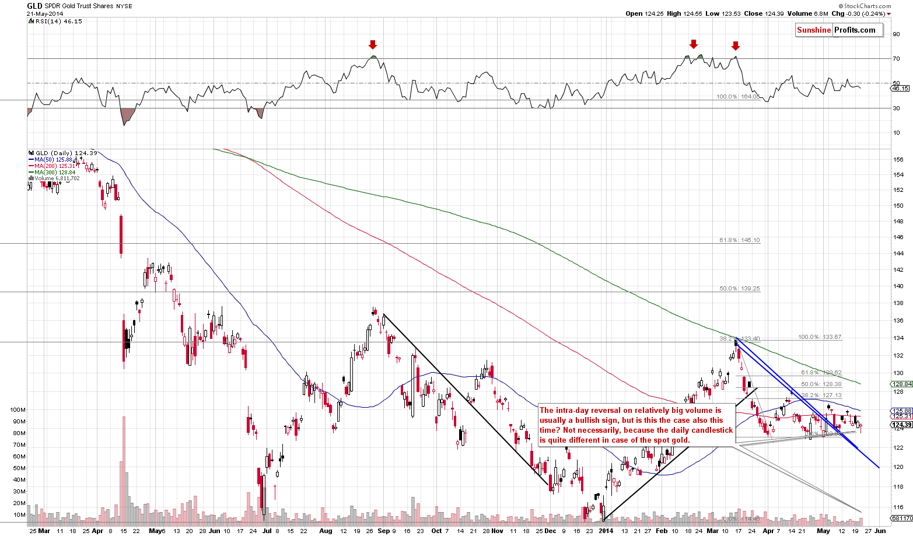Viewport: 913px width, 536px height.
Task: Click the 125.88 price flag on the right axis
Action: click(x=901, y=411)
